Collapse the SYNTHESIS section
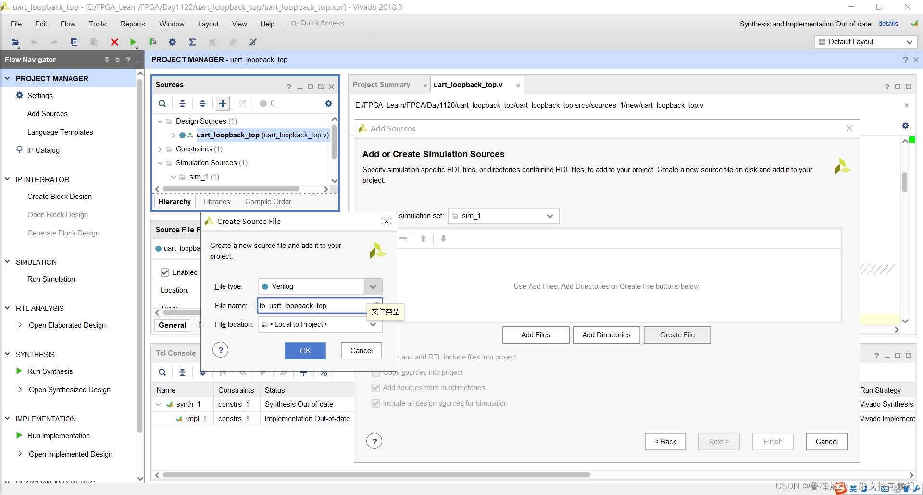The width and height of the screenshot is (923, 495). click(7, 354)
